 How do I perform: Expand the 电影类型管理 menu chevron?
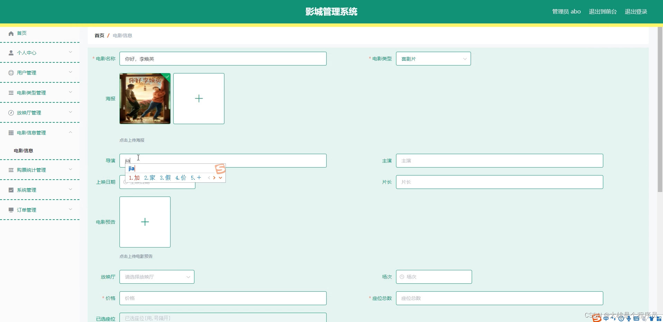point(70,92)
